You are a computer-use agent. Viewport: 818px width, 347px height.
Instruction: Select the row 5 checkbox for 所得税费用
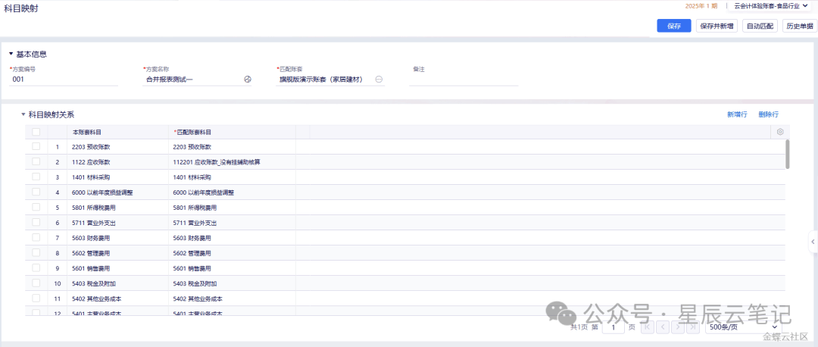(36, 207)
